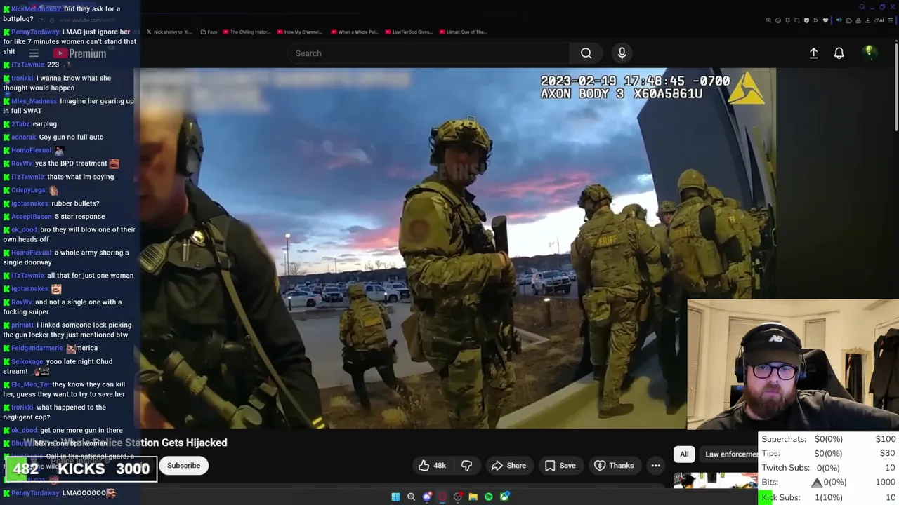The image size is (899, 505).
Task: Click chat username 'Mike_Madness'
Action: point(34,101)
